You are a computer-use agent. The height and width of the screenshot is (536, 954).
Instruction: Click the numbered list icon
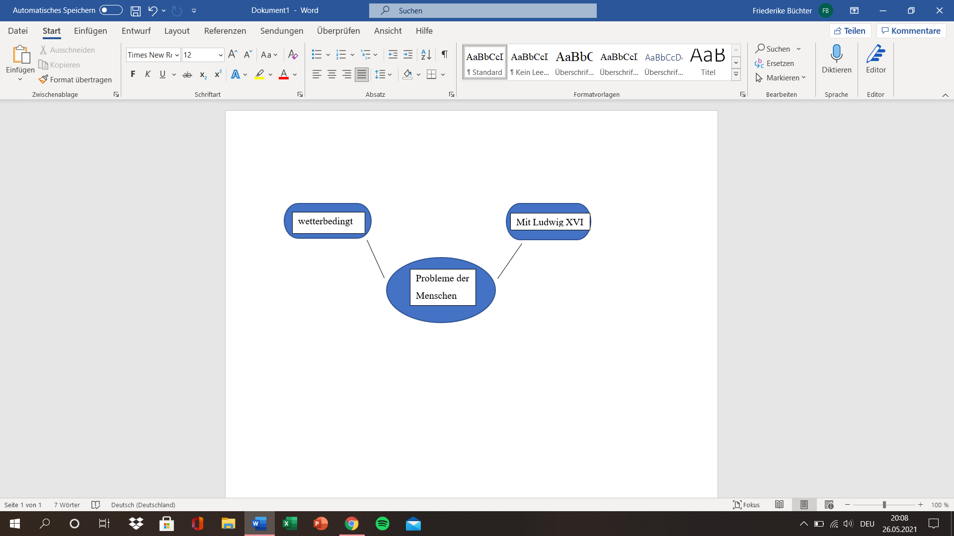[x=341, y=55]
